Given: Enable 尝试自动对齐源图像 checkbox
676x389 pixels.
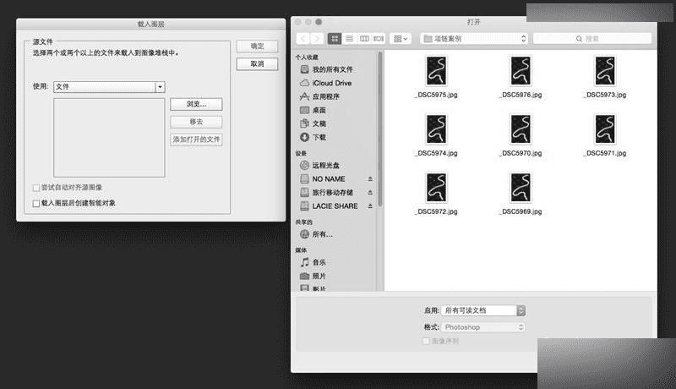Looking at the screenshot, I should click(x=36, y=188).
